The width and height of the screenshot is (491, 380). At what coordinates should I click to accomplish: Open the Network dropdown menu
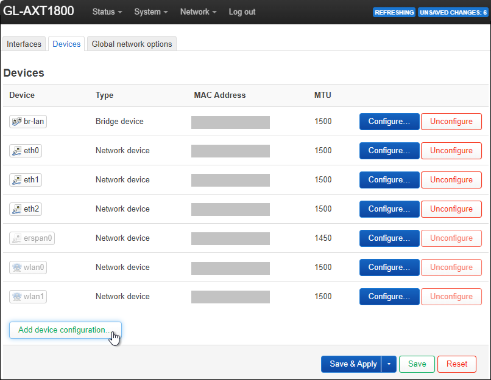coord(198,12)
